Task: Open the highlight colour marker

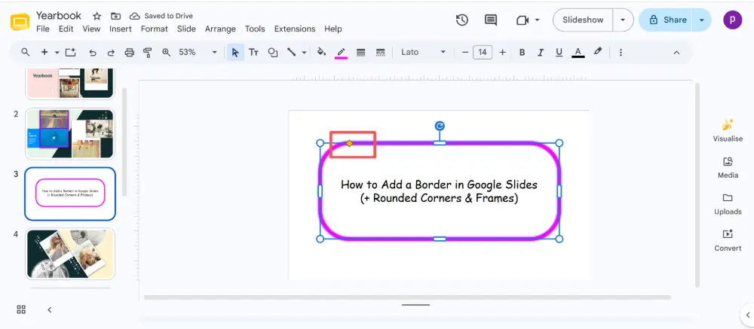Action: [x=598, y=51]
